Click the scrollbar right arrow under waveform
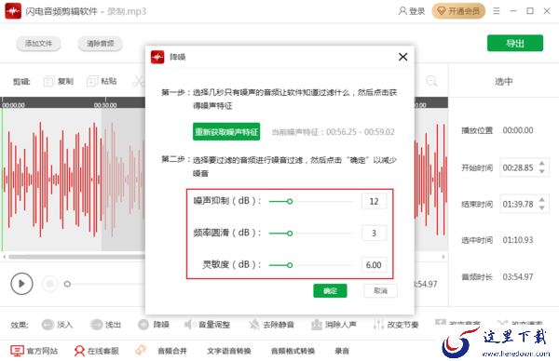Screen dimensions: 559x361 [443, 257]
